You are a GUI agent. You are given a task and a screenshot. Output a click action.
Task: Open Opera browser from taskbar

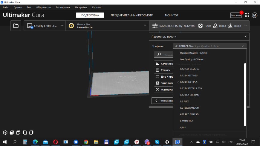[55, 142]
